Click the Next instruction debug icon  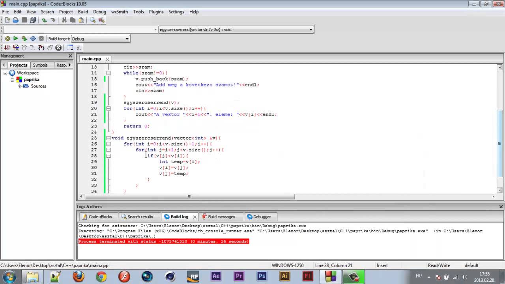pyautogui.click(x=33, y=48)
